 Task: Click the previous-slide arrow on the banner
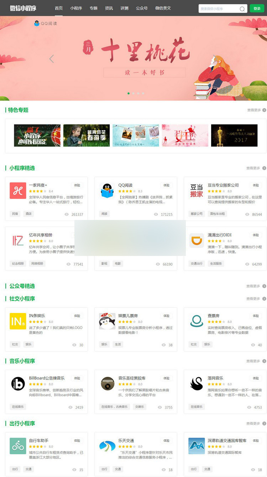pyautogui.click(x=52, y=59)
